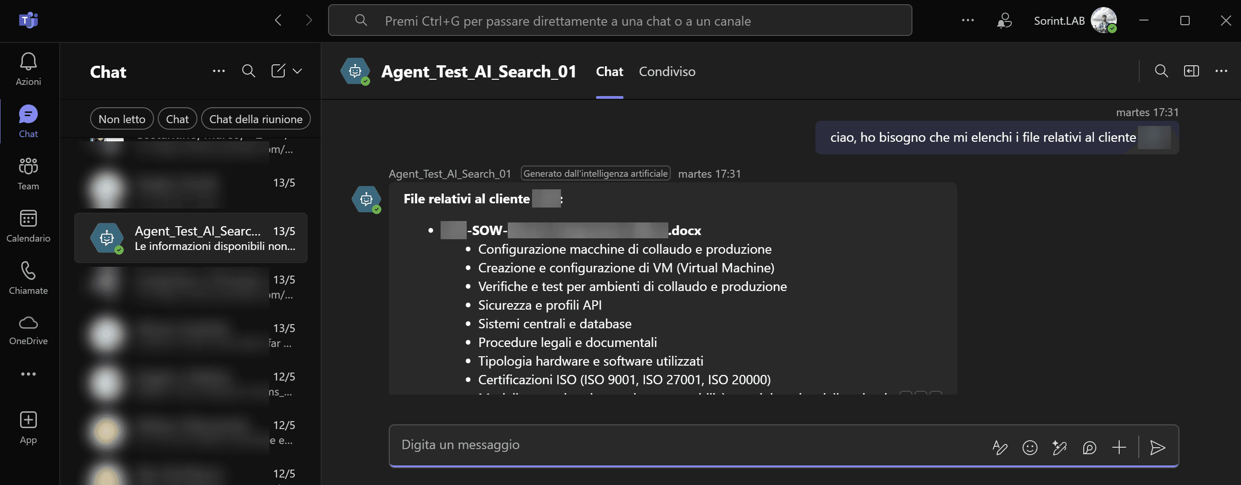Open the App store plus icon
Screen dimensions: 1241x485
pos(28,427)
